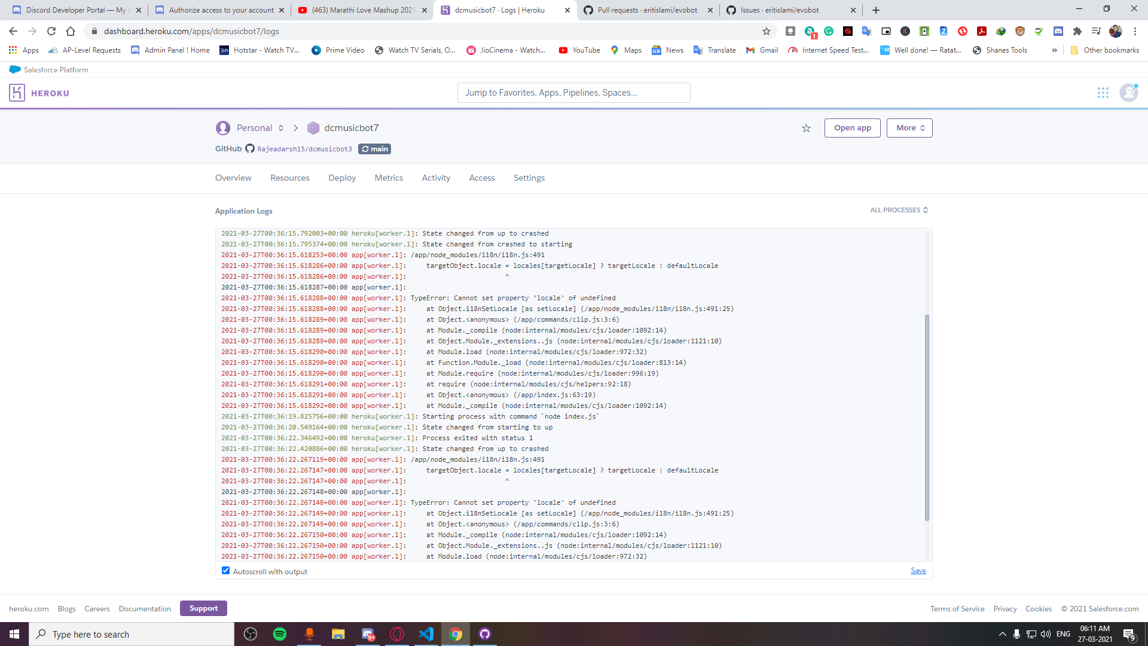This screenshot has width=1148, height=646.
Task: Switch to the Metrics tab
Action: [389, 178]
